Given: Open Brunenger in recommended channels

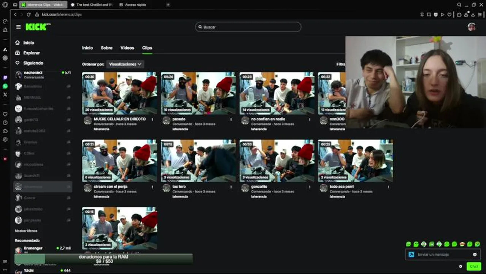Looking at the screenshot, I should point(43,250).
